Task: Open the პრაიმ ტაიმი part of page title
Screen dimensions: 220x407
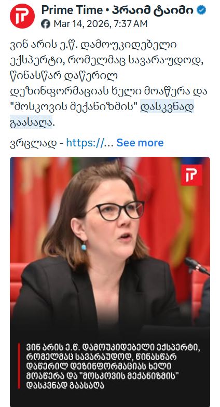Action: coord(153,10)
